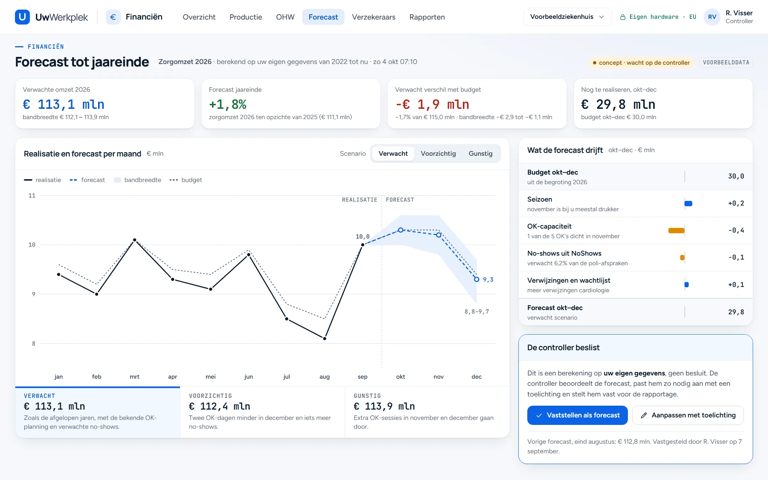Viewport: 768px width, 480px height.
Task: Click the lock icon beside Eigen hardware
Action: pos(623,17)
